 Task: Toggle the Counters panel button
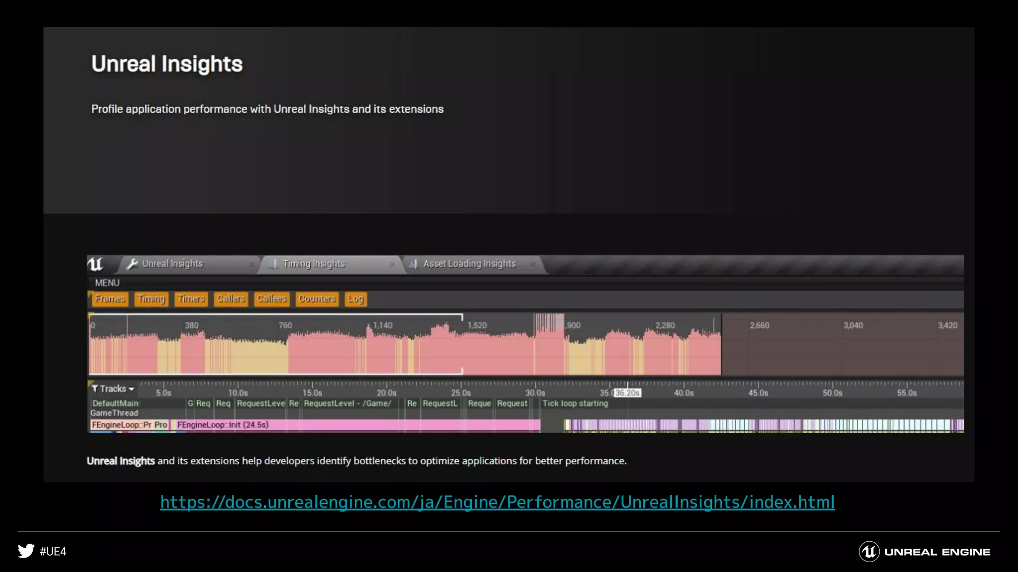(x=317, y=299)
